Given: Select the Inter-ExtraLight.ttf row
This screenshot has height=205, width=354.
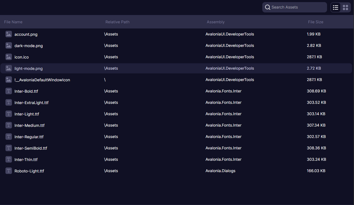Looking at the screenshot, I should (104, 102).
